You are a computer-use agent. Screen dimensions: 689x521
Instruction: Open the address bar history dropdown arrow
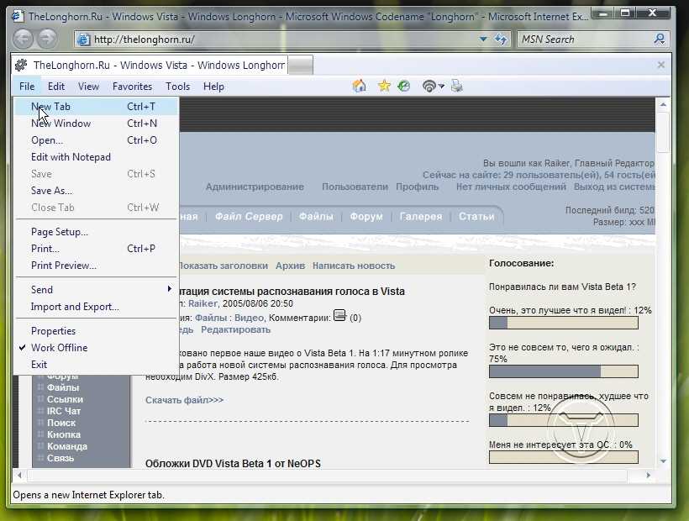coord(483,39)
